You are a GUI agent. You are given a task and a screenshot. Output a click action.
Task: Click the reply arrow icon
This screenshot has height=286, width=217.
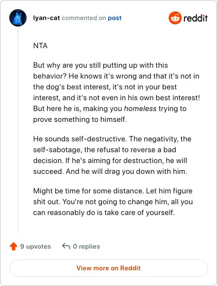(66, 246)
